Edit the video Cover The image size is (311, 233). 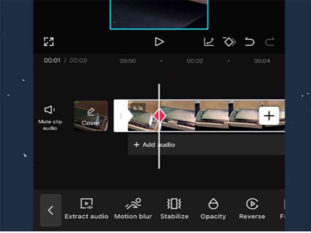[91, 116]
